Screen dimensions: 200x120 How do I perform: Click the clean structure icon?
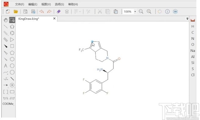[x=88, y=12]
